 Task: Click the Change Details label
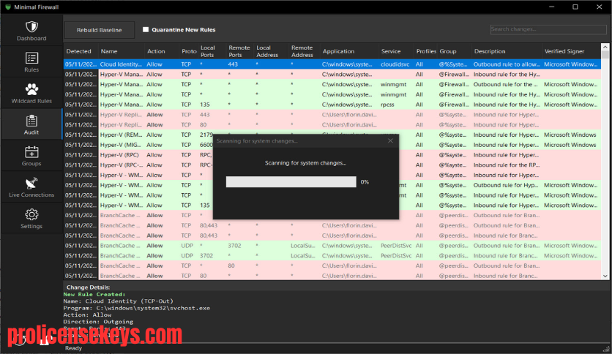pyautogui.click(x=88, y=287)
